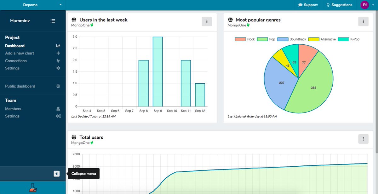Open options menu for Most popular genres
Image resolution: width=378 pixels, height=194 pixels.
click(x=363, y=21)
